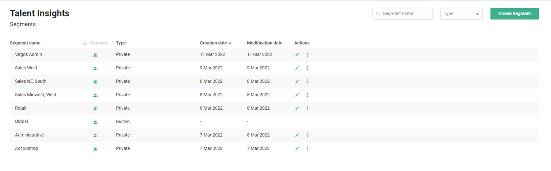Screen dimensions: 551x171
Task: Open three-dot menu for Administrative
Action: [x=307, y=135]
